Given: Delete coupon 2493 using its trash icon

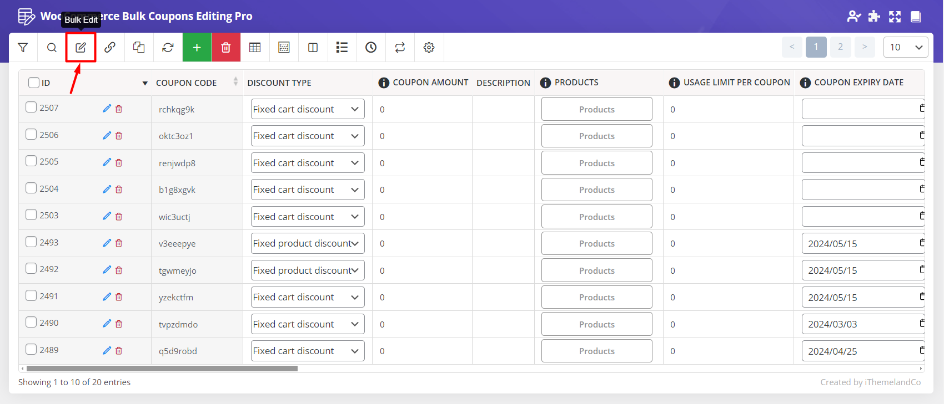Looking at the screenshot, I should point(119,243).
